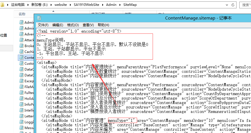Select the Cachin... file icon

click(21, 52)
